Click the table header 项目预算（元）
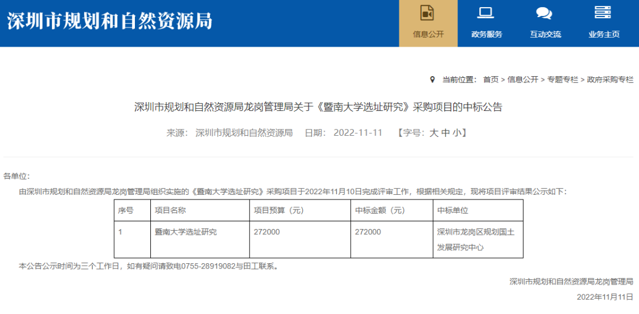The image size is (639, 314). coord(279,210)
